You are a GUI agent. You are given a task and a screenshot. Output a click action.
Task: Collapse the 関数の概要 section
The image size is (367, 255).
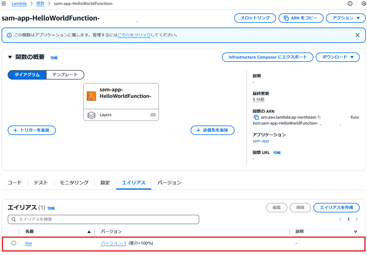point(10,57)
